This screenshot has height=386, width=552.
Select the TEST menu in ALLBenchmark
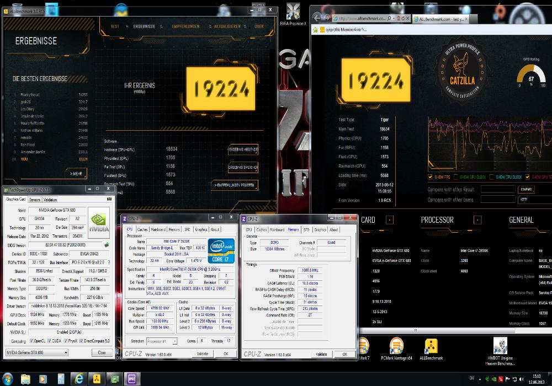[115, 26]
